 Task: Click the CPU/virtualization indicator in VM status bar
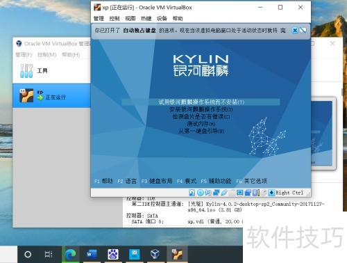(x=256, y=193)
